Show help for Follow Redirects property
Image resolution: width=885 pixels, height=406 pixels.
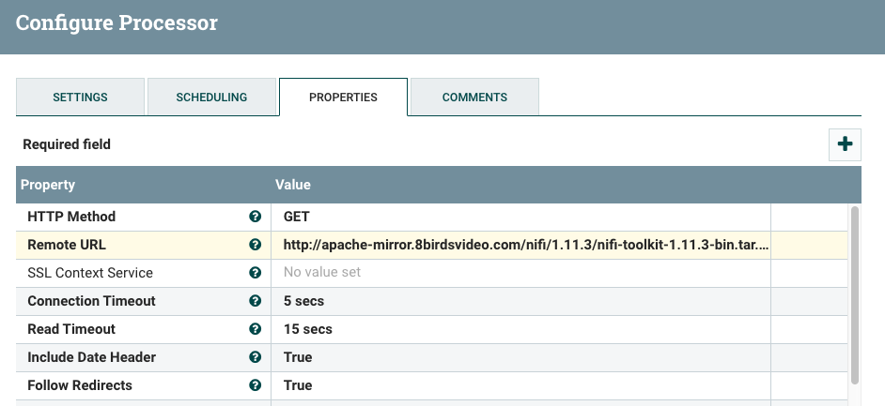[256, 385]
